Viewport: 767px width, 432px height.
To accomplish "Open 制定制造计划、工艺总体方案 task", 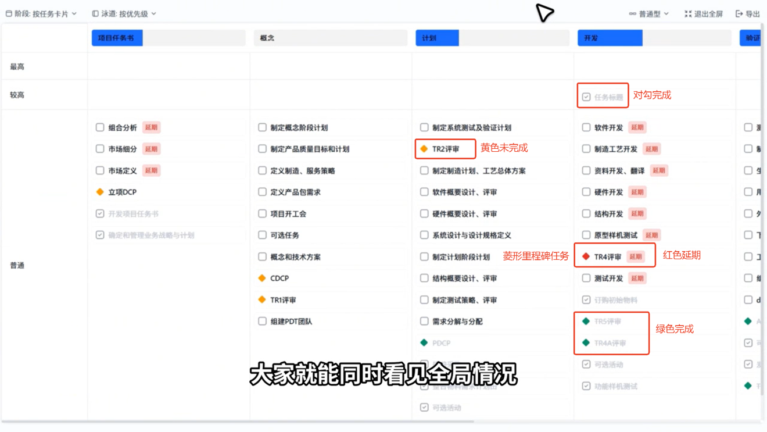I will click(479, 170).
